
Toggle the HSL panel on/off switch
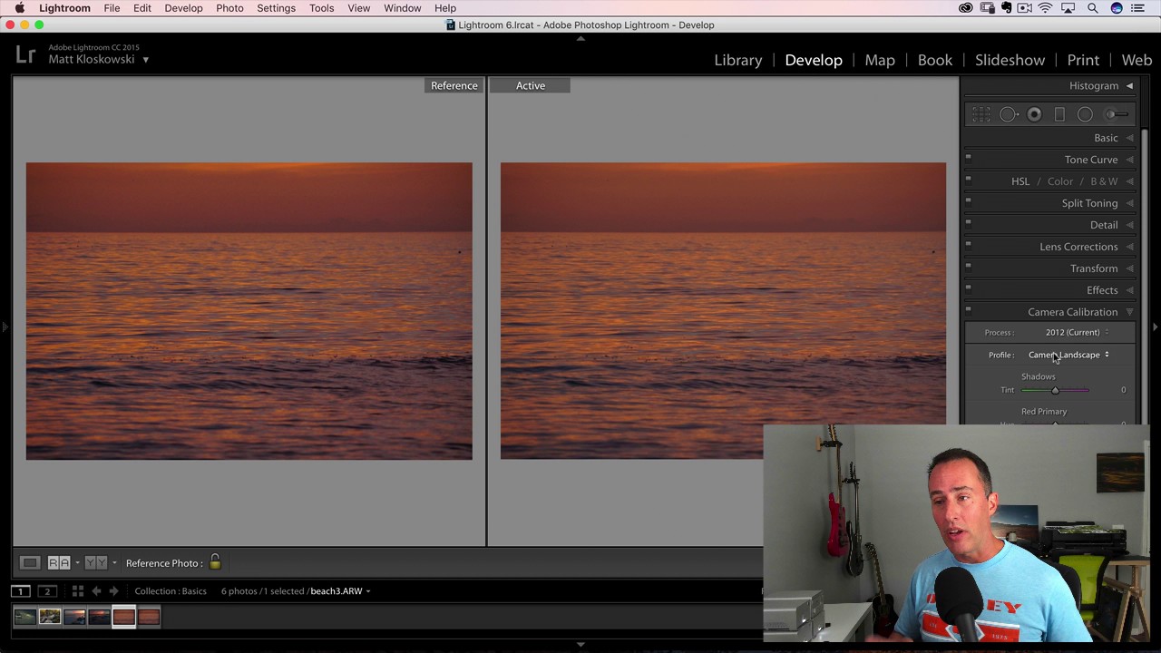coord(968,180)
